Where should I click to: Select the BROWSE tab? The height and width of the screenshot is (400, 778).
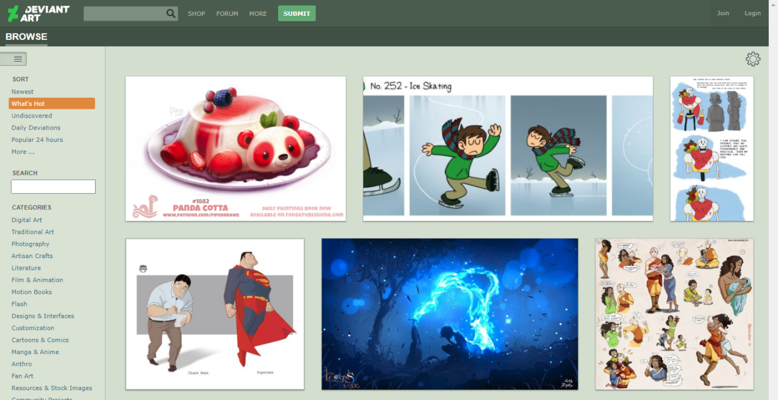click(x=26, y=37)
